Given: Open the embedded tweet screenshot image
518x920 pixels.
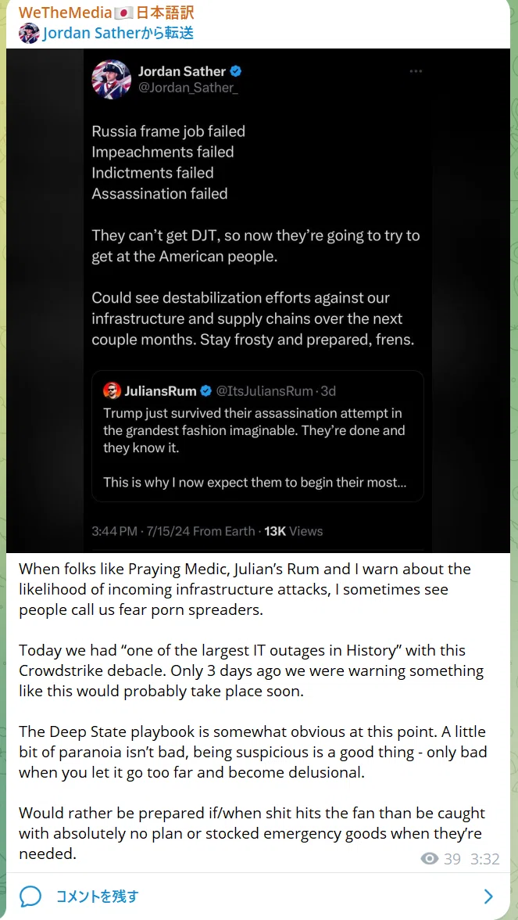Looking at the screenshot, I should coord(258,300).
